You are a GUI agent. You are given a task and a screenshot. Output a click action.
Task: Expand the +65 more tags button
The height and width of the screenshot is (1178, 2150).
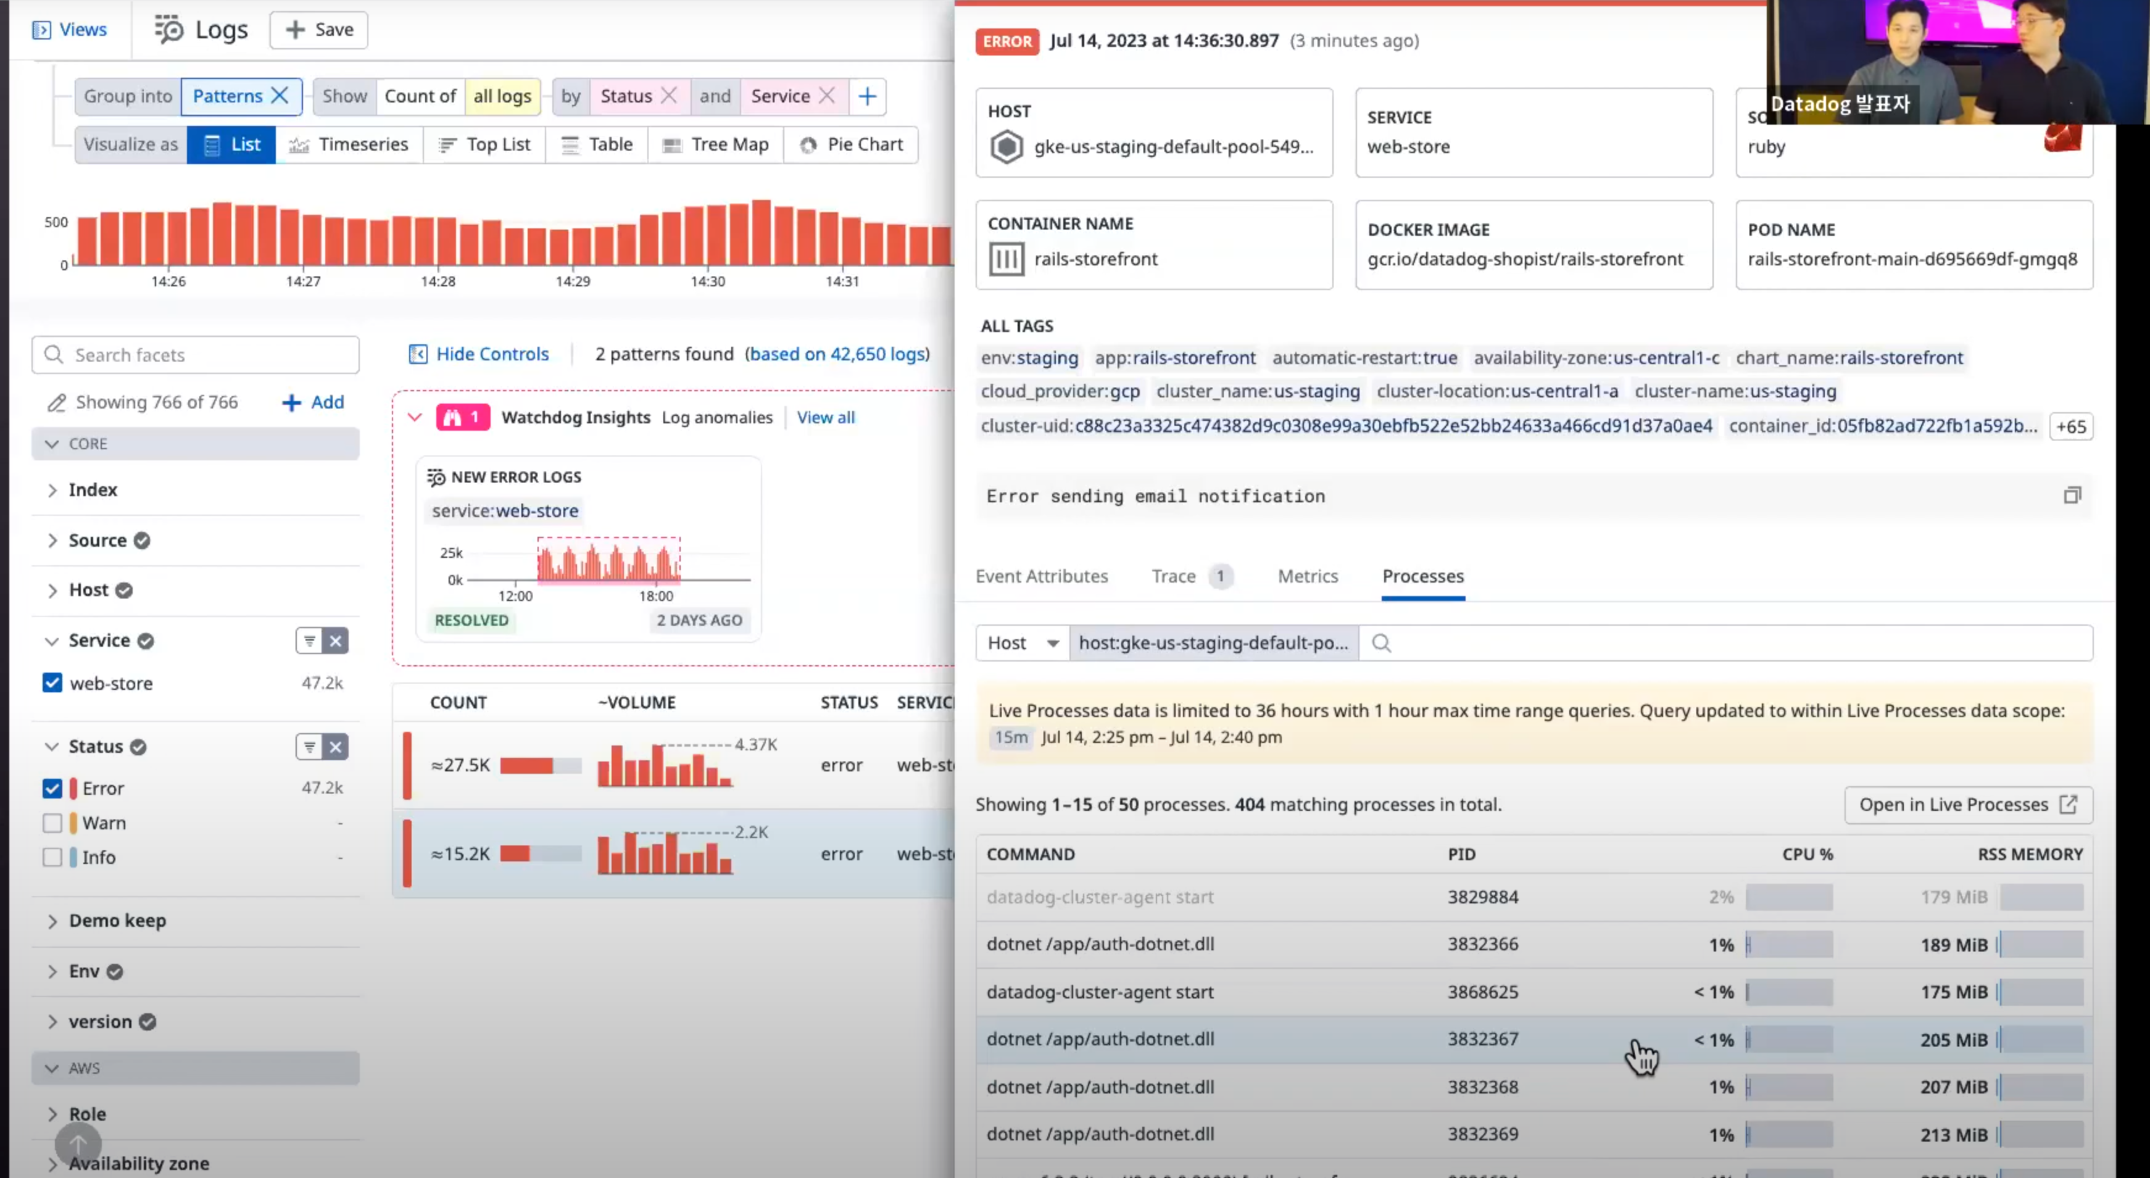click(x=2071, y=426)
